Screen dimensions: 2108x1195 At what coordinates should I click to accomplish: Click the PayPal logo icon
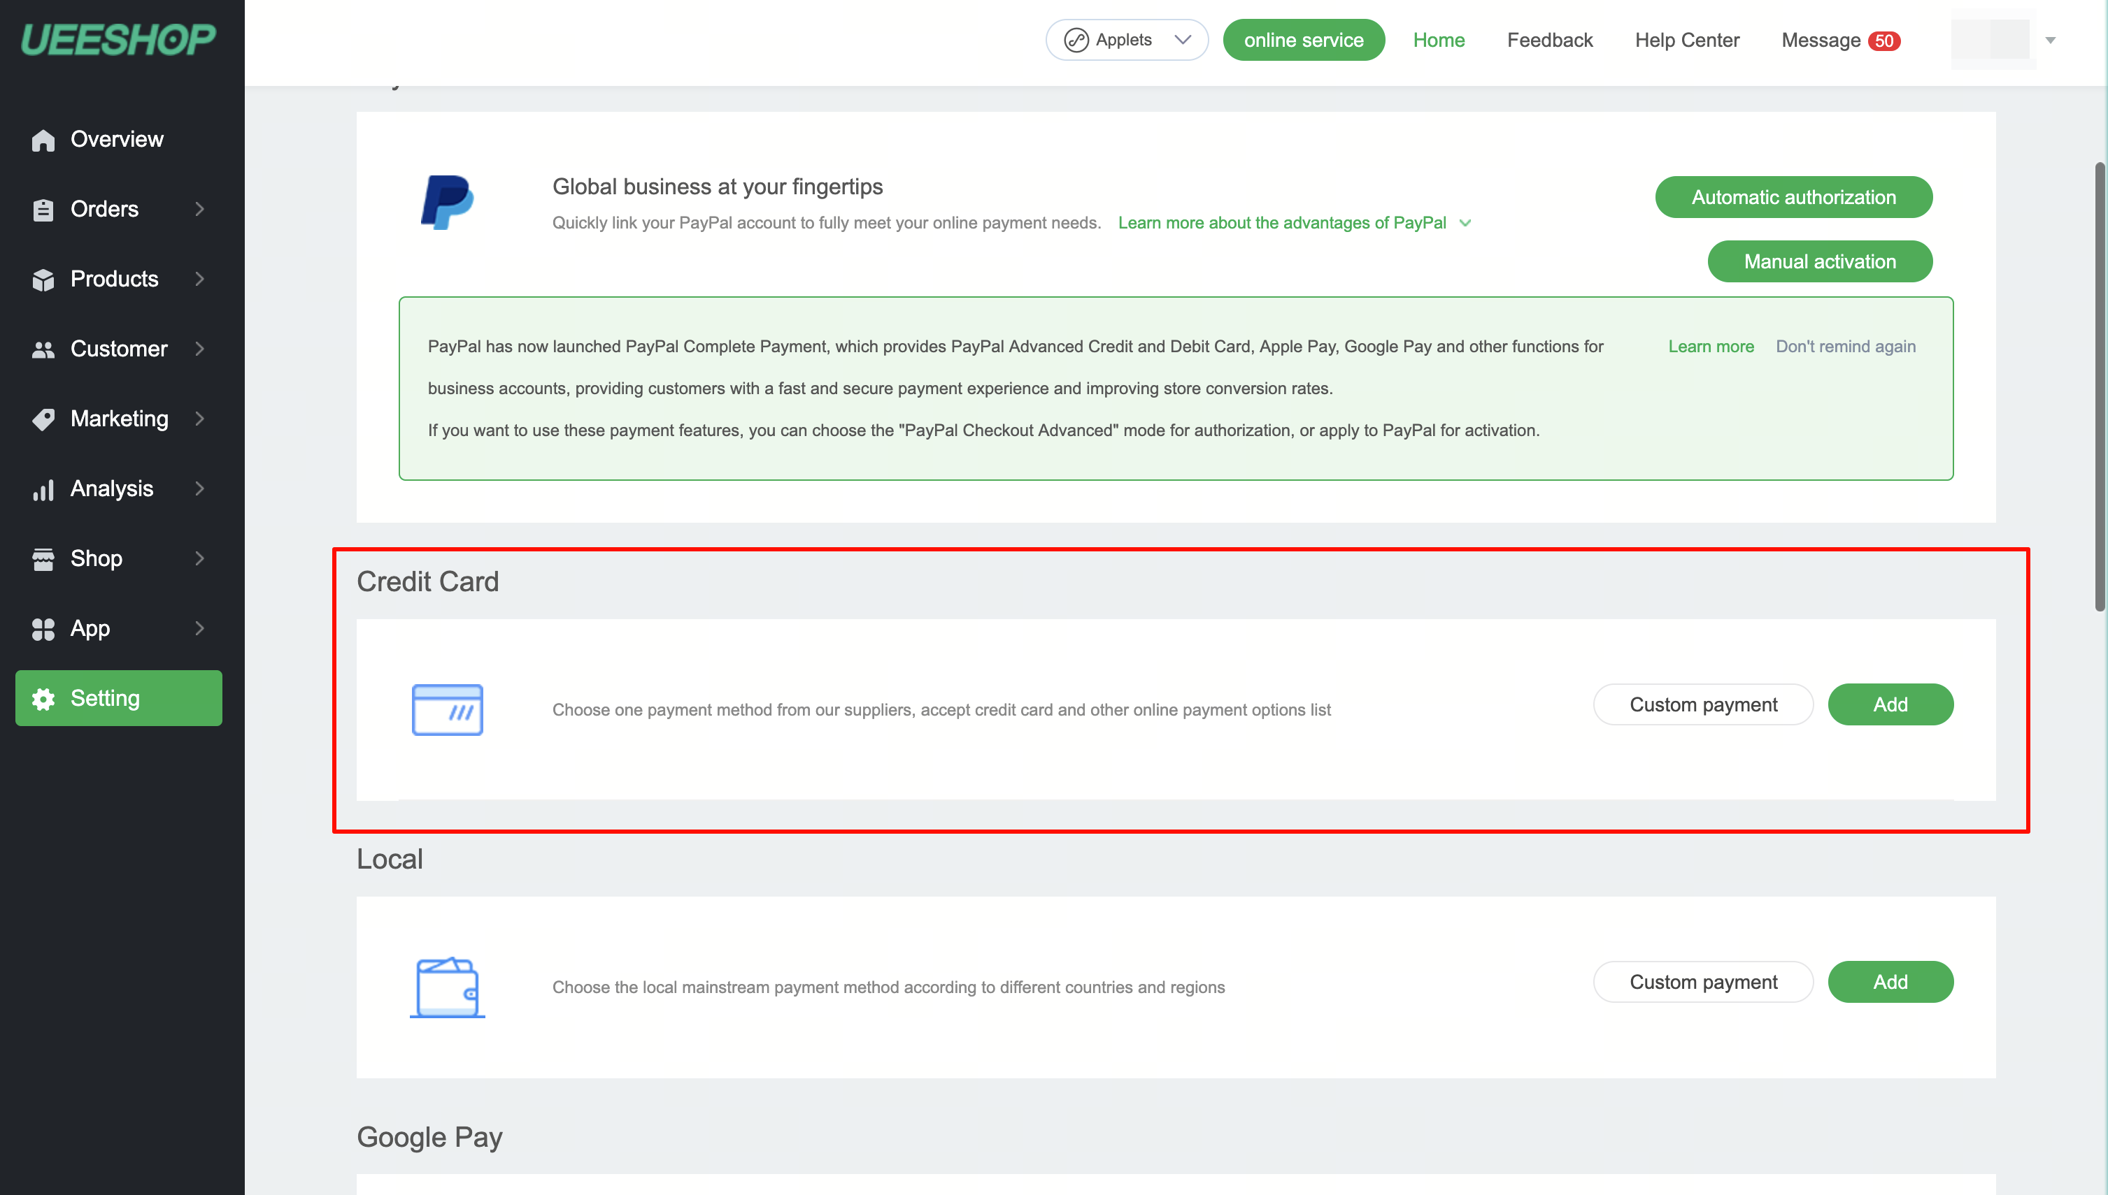pos(447,202)
